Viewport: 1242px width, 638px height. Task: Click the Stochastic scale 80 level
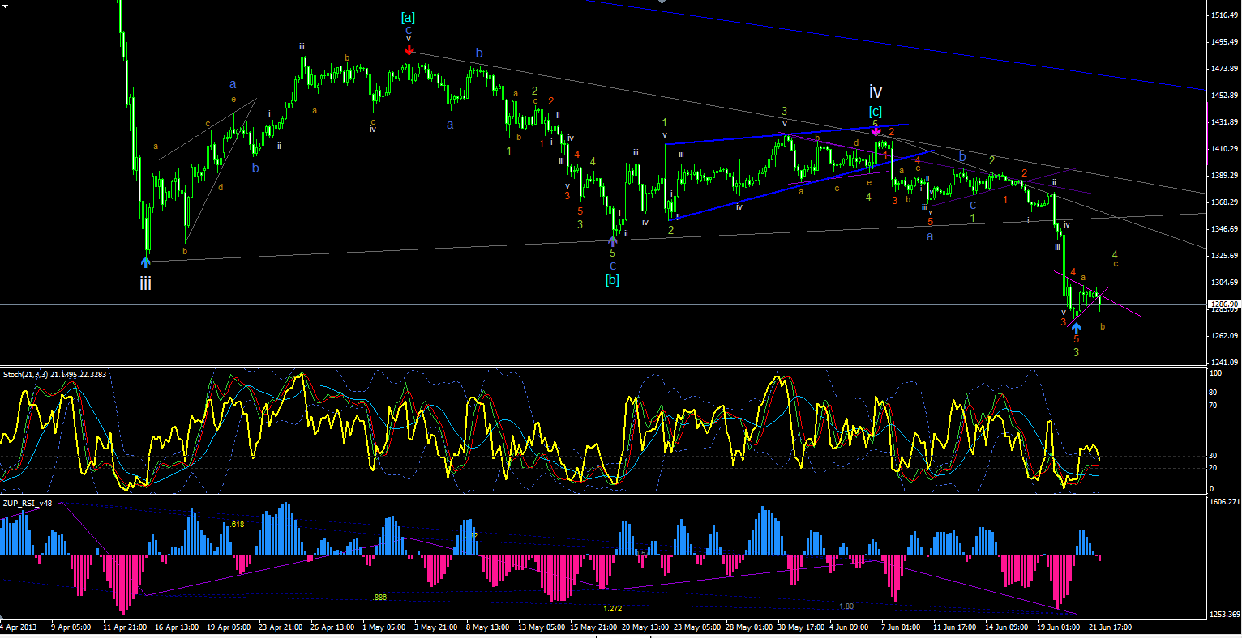1213,393
